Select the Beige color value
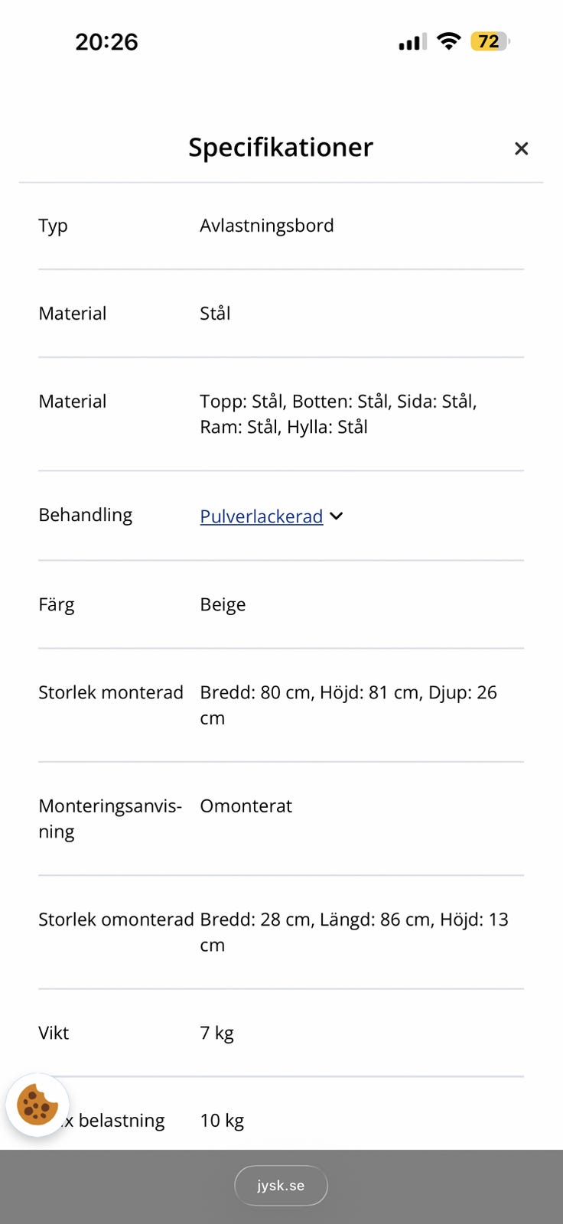 223,604
